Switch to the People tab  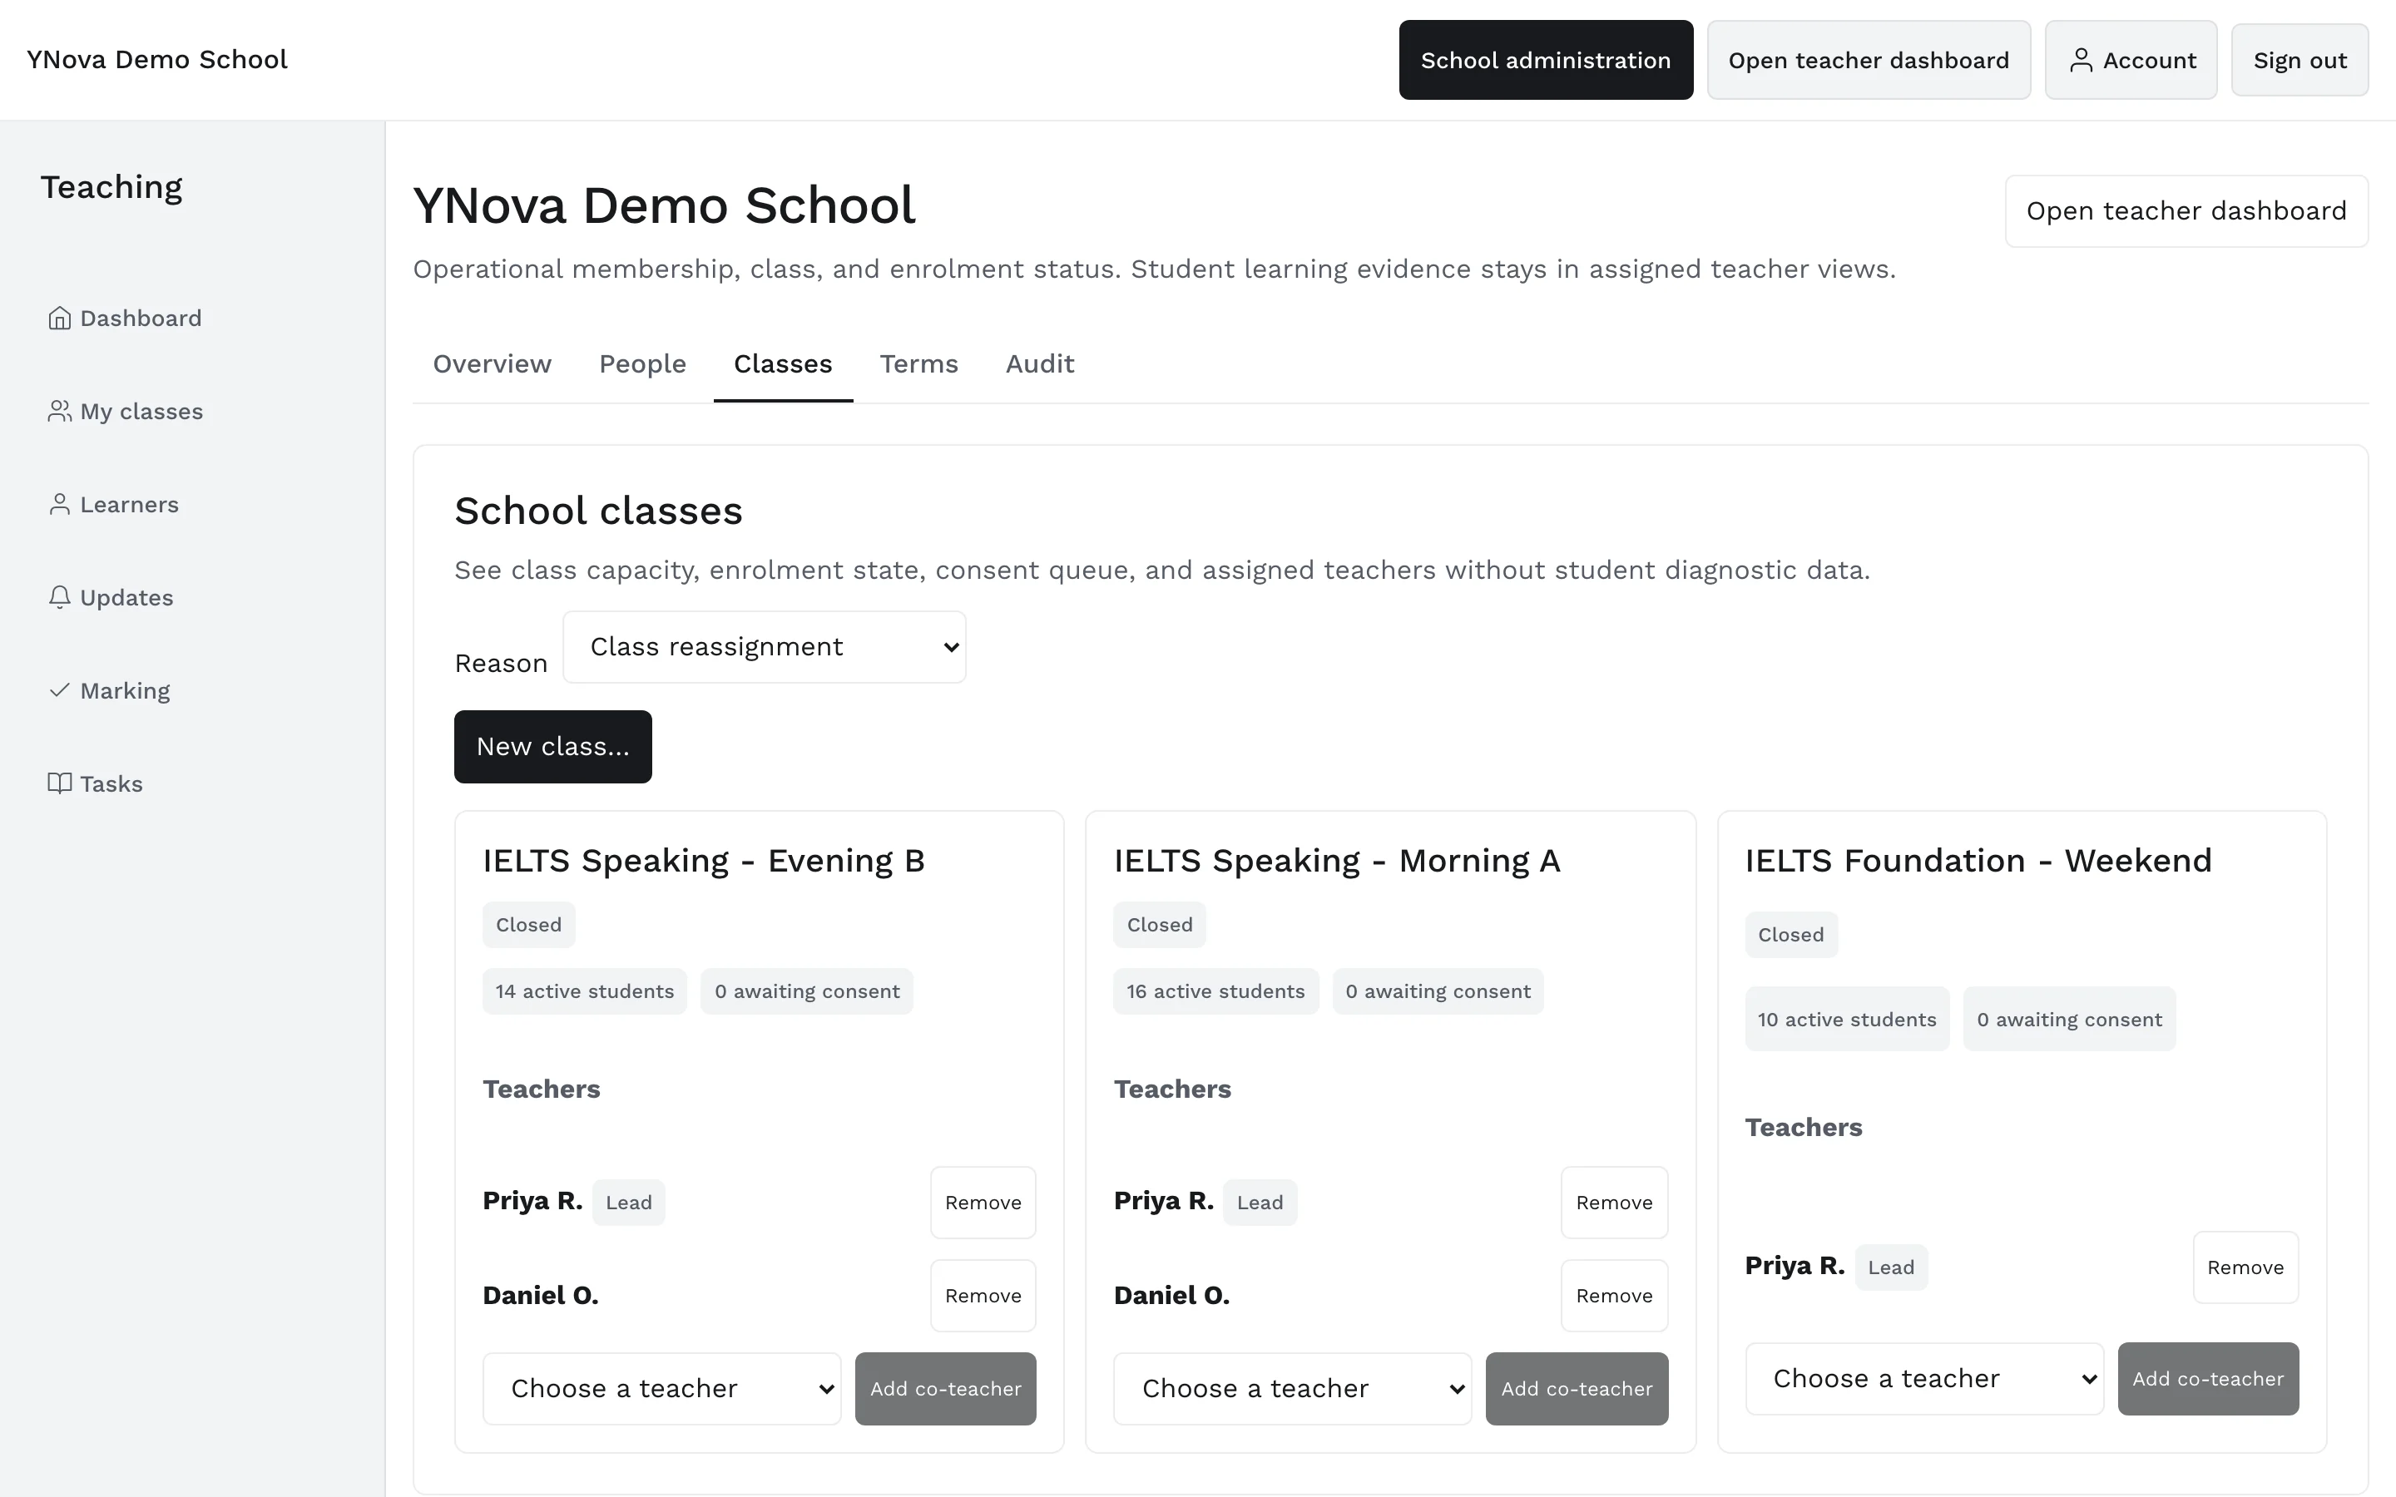pos(642,363)
